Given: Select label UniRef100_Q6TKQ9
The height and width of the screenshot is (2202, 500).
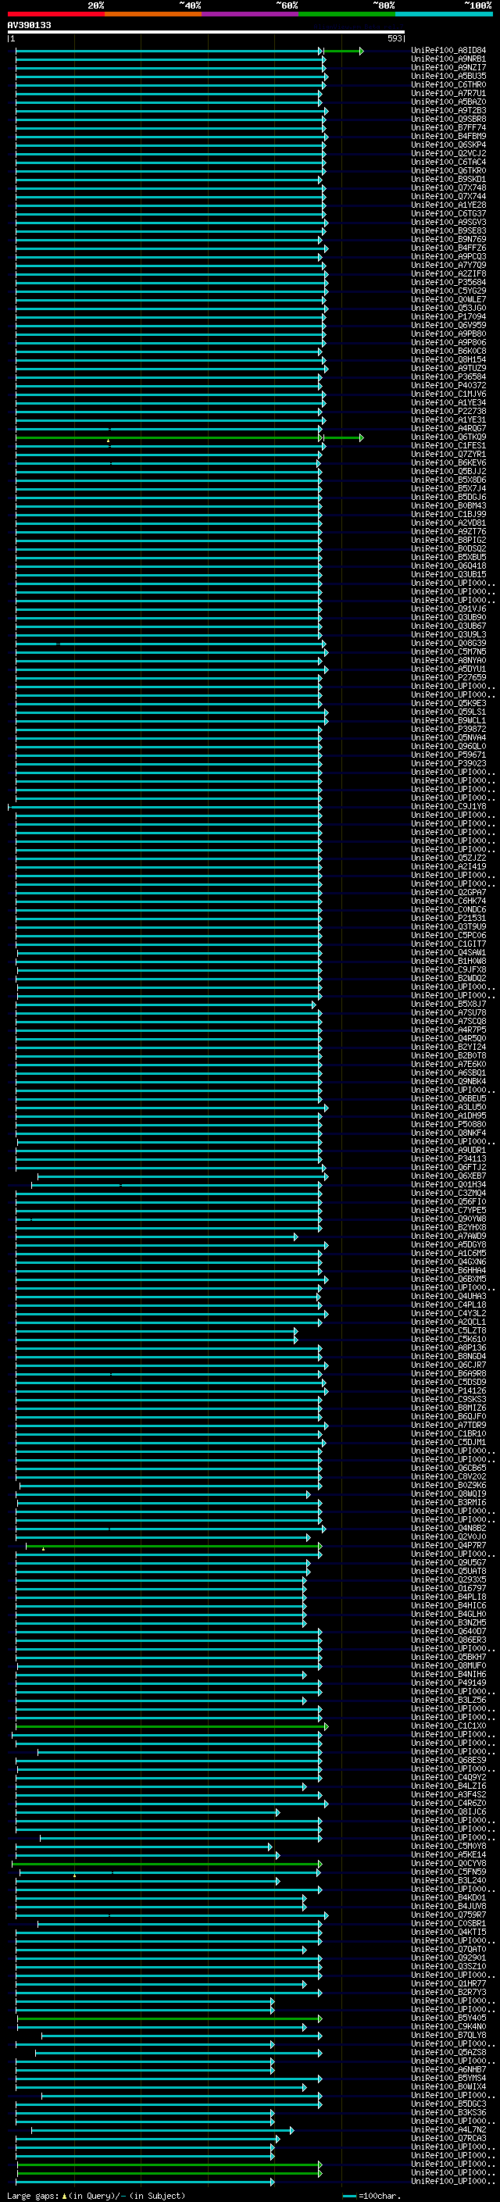Looking at the screenshot, I should click(x=448, y=437).
